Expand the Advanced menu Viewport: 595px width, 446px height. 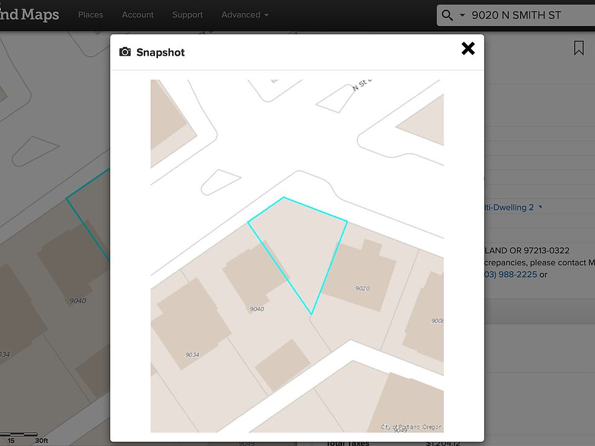click(x=245, y=15)
